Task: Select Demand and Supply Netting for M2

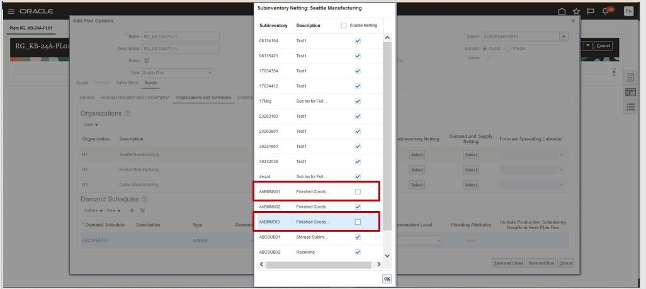Action: (x=471, y=170)
